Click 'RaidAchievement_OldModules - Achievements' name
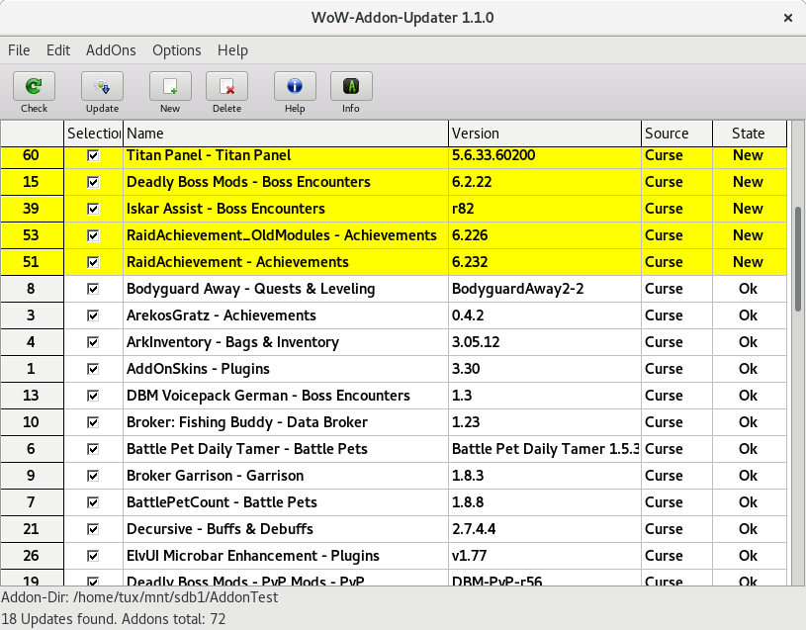The height and width of the screenshot is (630, 806). tap(282, 235)
